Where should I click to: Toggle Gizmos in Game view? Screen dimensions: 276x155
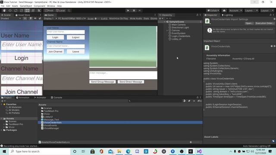[154, 19]
